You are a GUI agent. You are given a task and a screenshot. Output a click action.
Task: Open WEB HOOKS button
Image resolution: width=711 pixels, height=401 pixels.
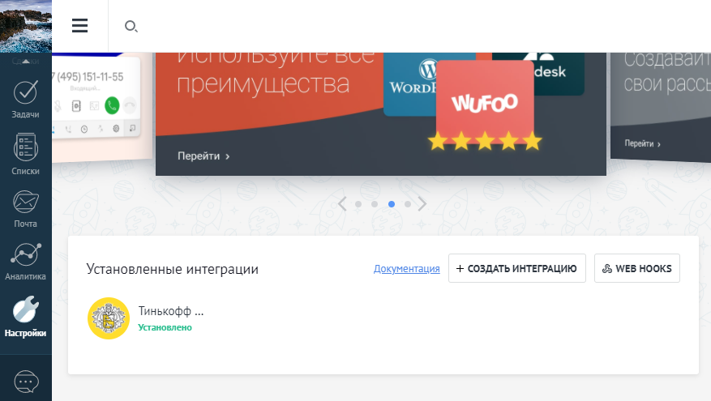637,268
